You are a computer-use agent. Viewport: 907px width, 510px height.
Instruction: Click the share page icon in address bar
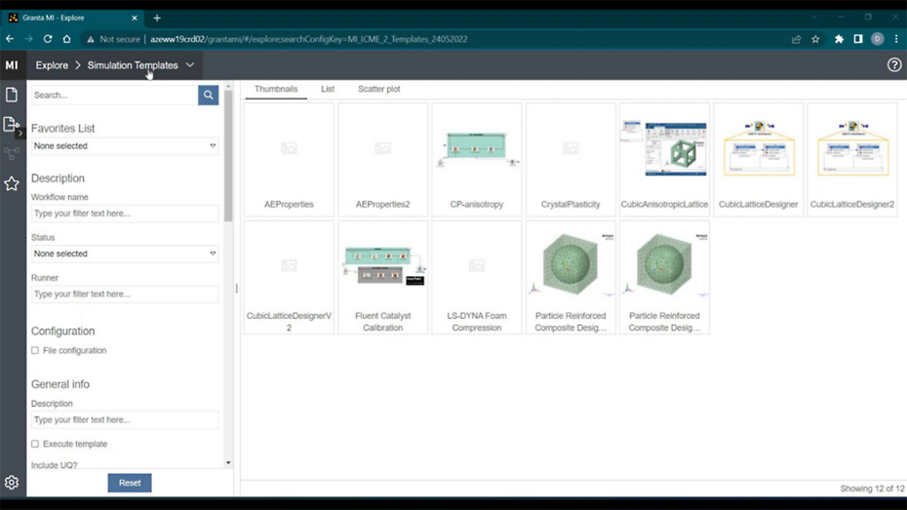[797, 39]
